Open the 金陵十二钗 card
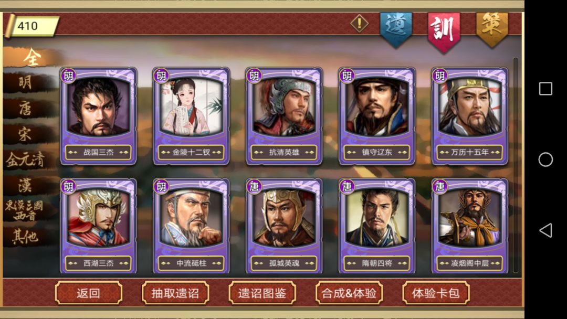567x319 pixels. pos(191,116)
